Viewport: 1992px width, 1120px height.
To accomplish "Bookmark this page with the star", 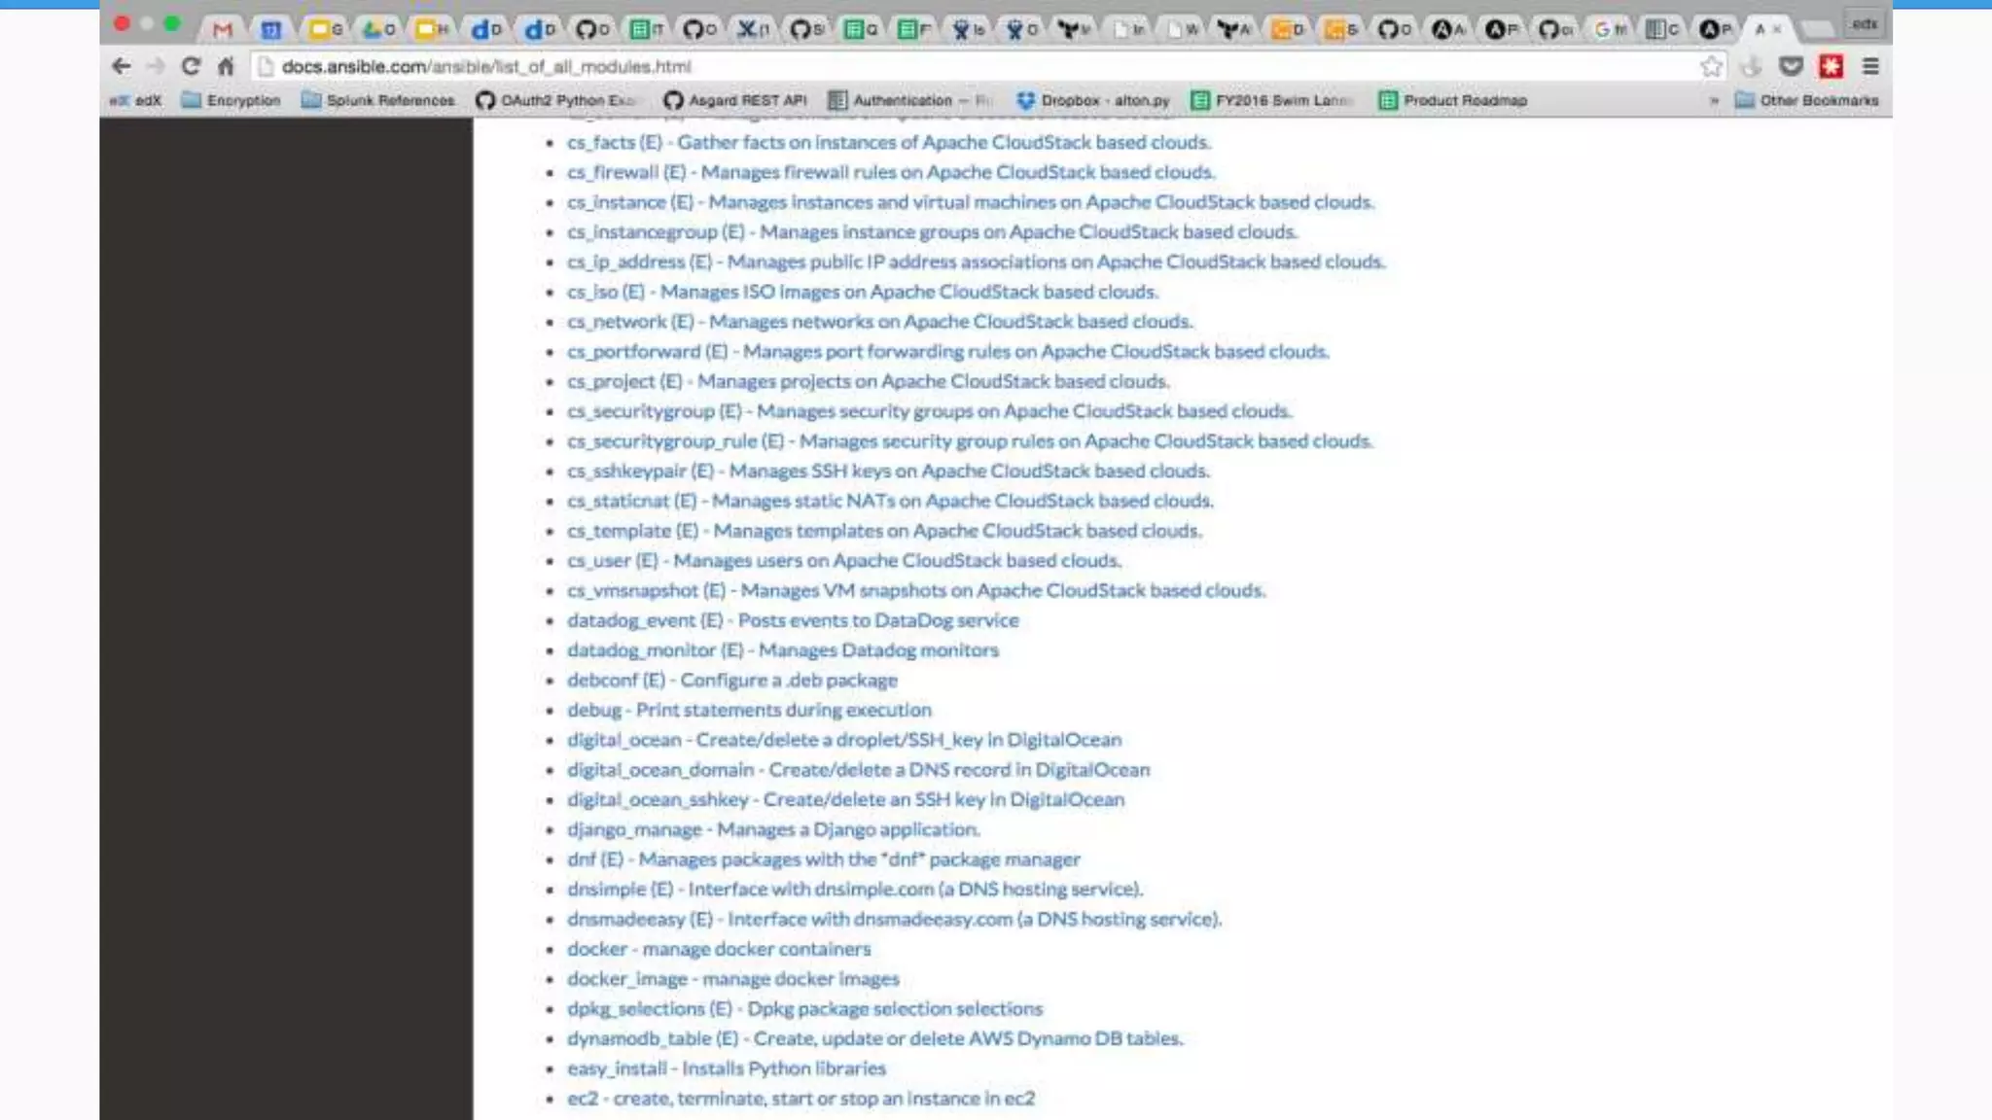I will (x=1711, y=66).
